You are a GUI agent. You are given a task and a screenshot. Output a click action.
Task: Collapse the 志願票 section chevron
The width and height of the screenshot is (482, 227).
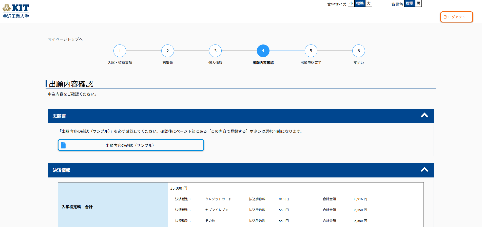coord(424,116)
